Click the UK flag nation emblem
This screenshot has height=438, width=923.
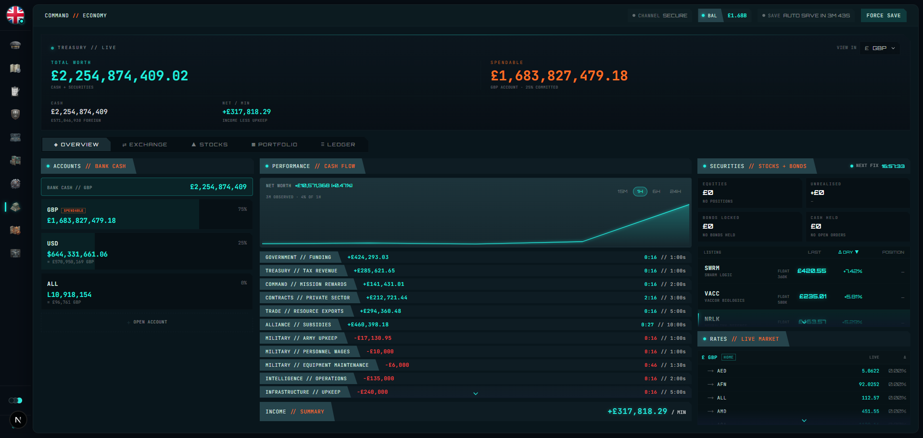[x=15, y=15]
